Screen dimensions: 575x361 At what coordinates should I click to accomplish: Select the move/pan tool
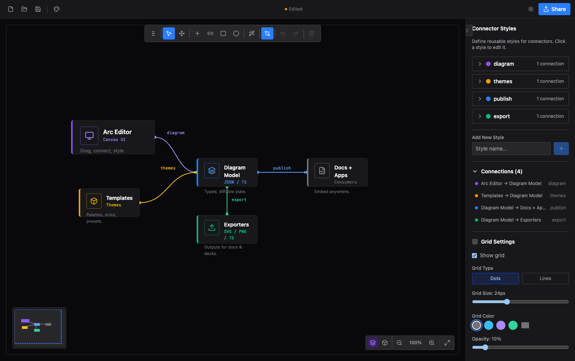click(x=182, y=33)
